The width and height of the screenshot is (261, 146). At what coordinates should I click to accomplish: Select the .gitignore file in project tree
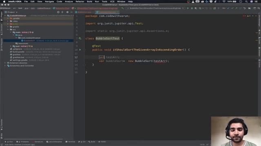17,49
